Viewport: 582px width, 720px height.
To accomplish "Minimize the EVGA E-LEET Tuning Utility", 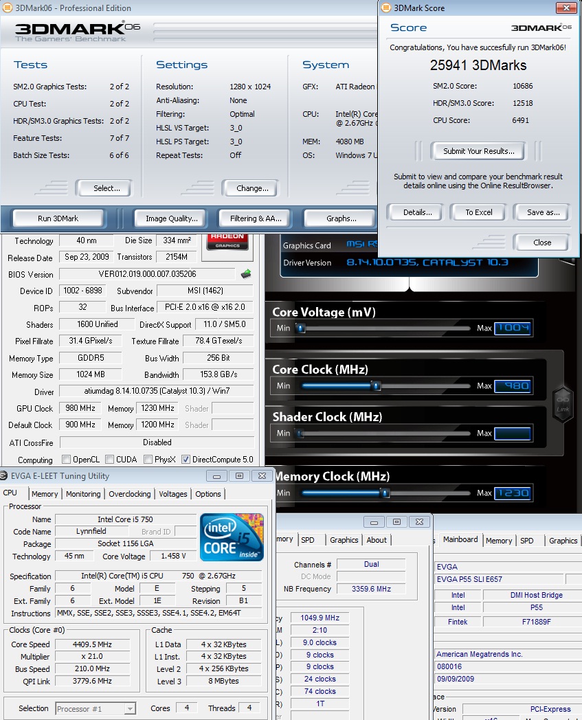I will pyautogui.click(x=217, y=475).
